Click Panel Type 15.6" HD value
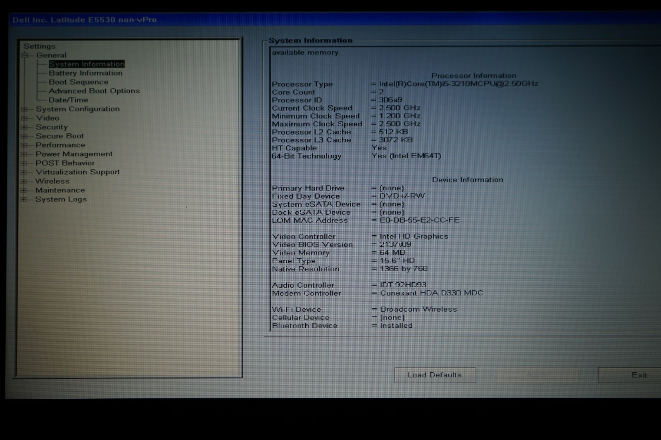 tap(397, 261)
